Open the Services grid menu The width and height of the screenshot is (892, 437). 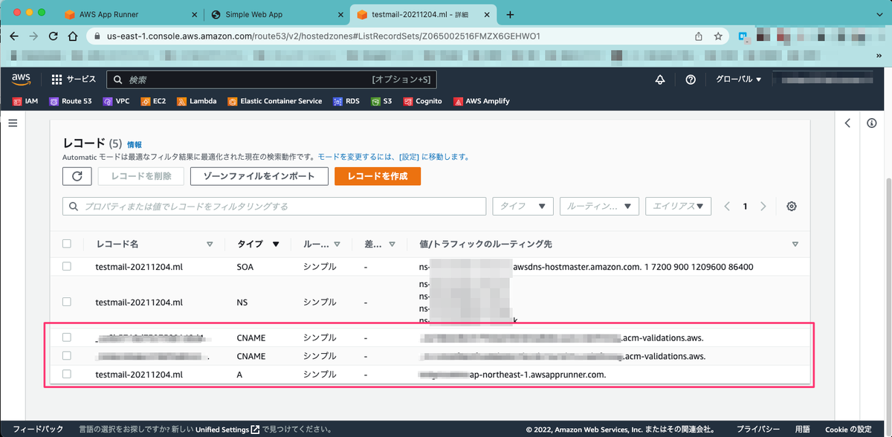point(74,80)
